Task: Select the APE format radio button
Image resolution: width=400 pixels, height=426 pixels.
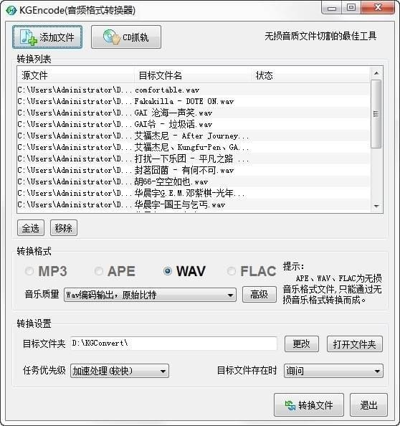Action: click(x=99, y=271)
